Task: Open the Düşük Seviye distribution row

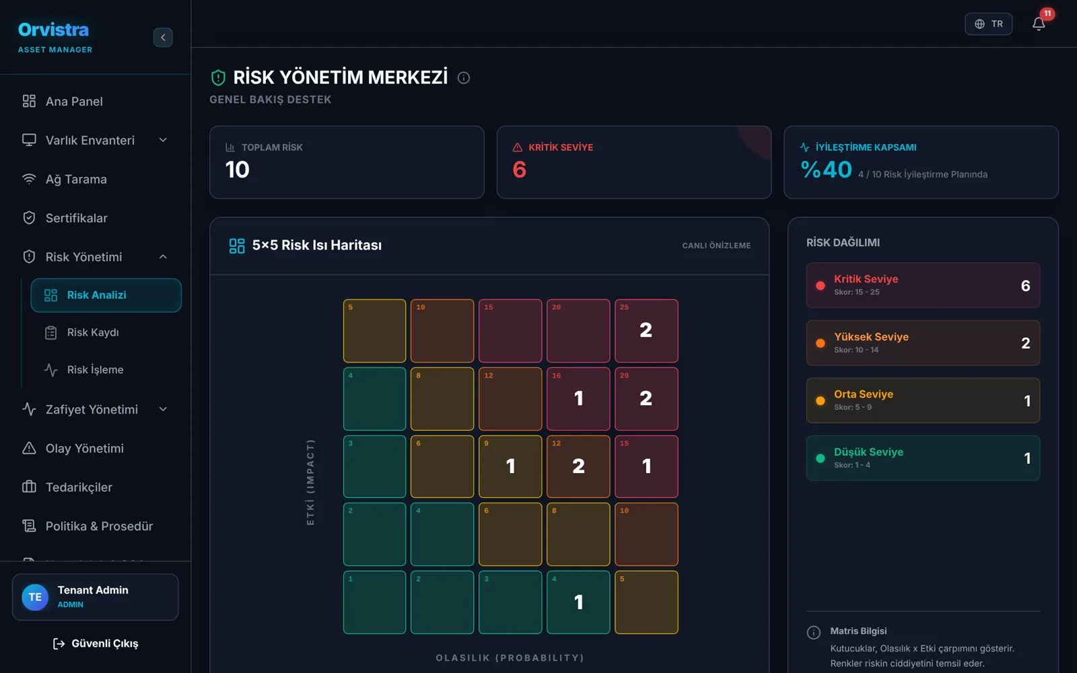Action: coord(923,458)
